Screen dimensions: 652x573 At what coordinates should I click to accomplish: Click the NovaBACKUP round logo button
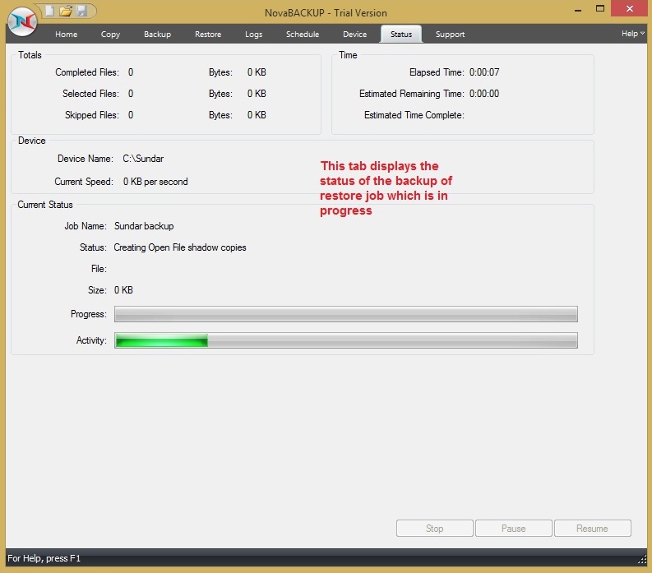[22, 21]
